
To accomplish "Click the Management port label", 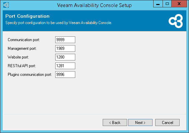I will pos(22,48).
